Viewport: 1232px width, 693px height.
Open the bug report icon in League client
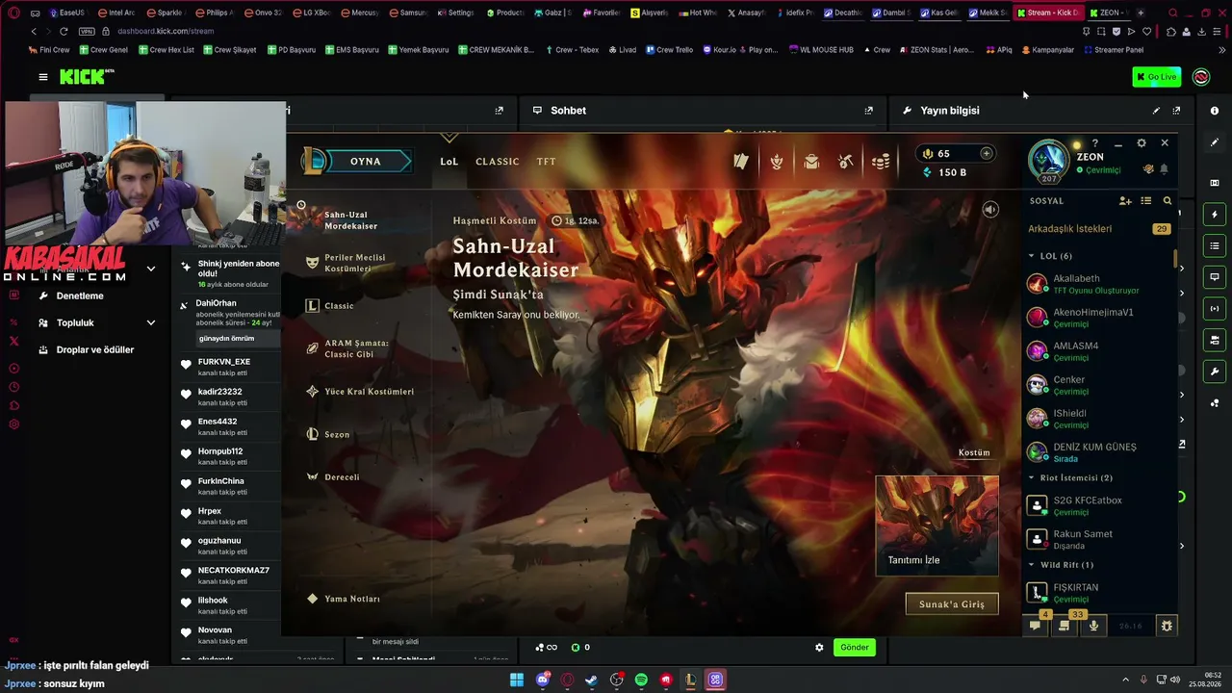point(1167,626)
